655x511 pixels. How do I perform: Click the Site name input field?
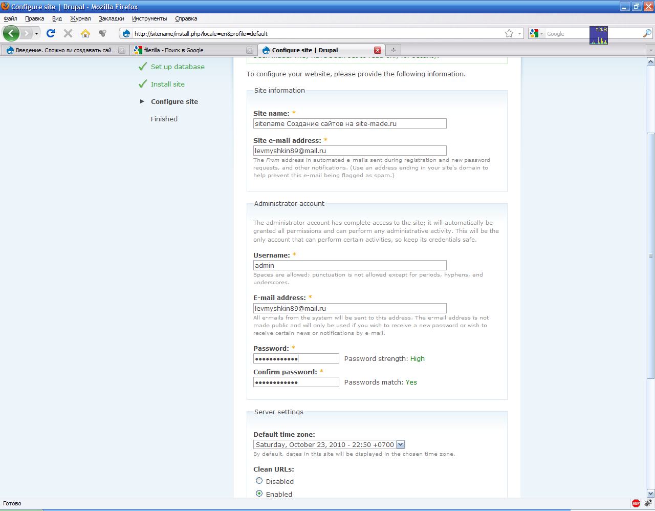tap(350, 123)
